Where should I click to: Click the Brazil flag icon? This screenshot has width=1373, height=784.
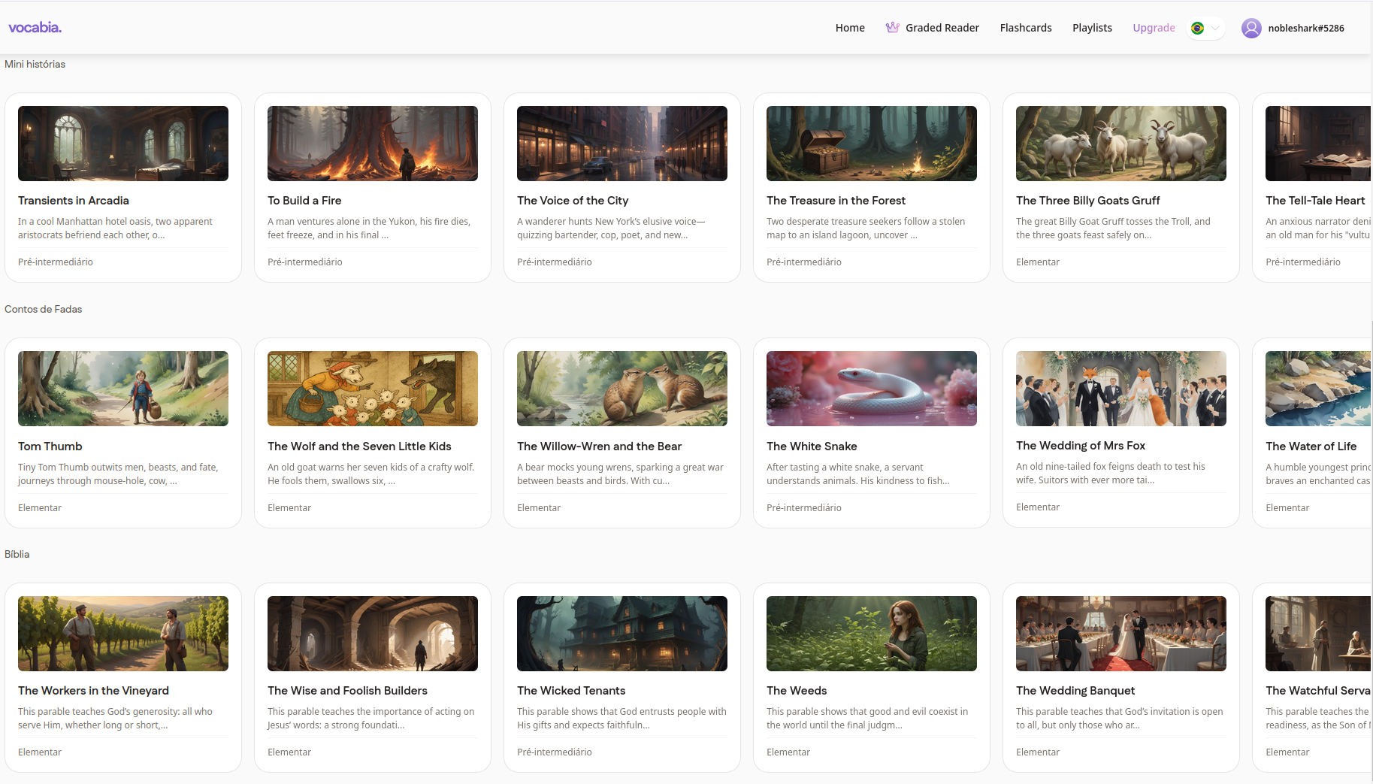click(1198, 28)
